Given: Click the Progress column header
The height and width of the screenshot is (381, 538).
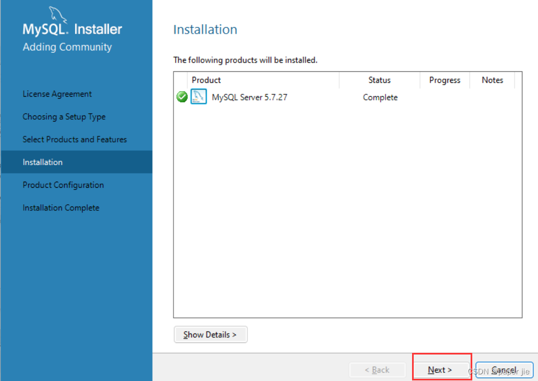Looking at the screenshot, I should coord(445,80).
